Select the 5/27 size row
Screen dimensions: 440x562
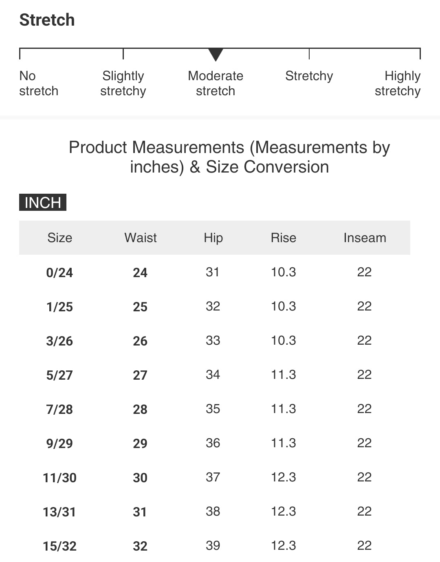click(59, 375)
